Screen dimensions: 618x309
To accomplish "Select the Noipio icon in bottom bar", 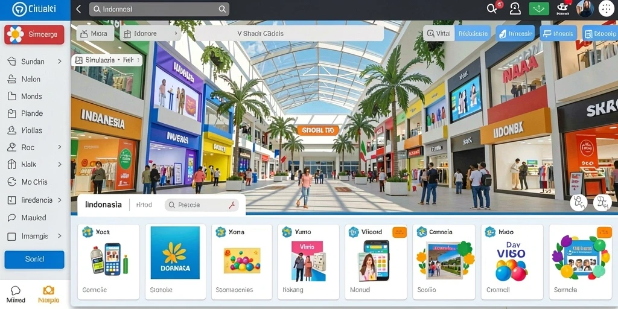I will click(48, 291).
